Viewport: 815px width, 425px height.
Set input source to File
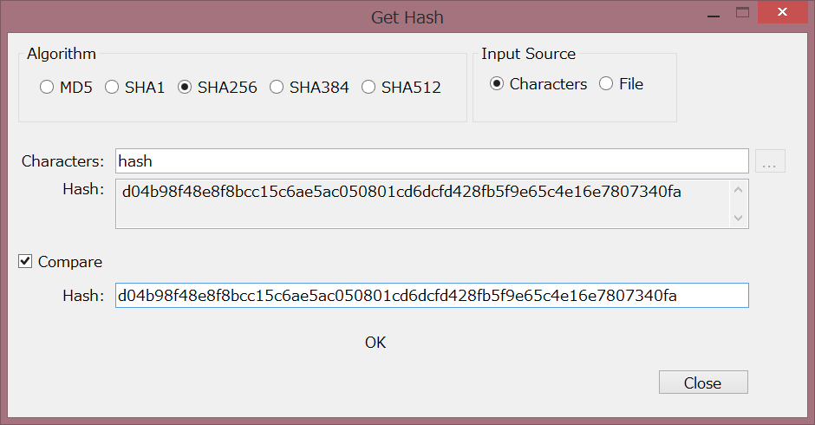click(x=606, y=84)
